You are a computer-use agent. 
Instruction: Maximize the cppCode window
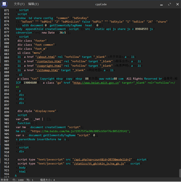169,4
